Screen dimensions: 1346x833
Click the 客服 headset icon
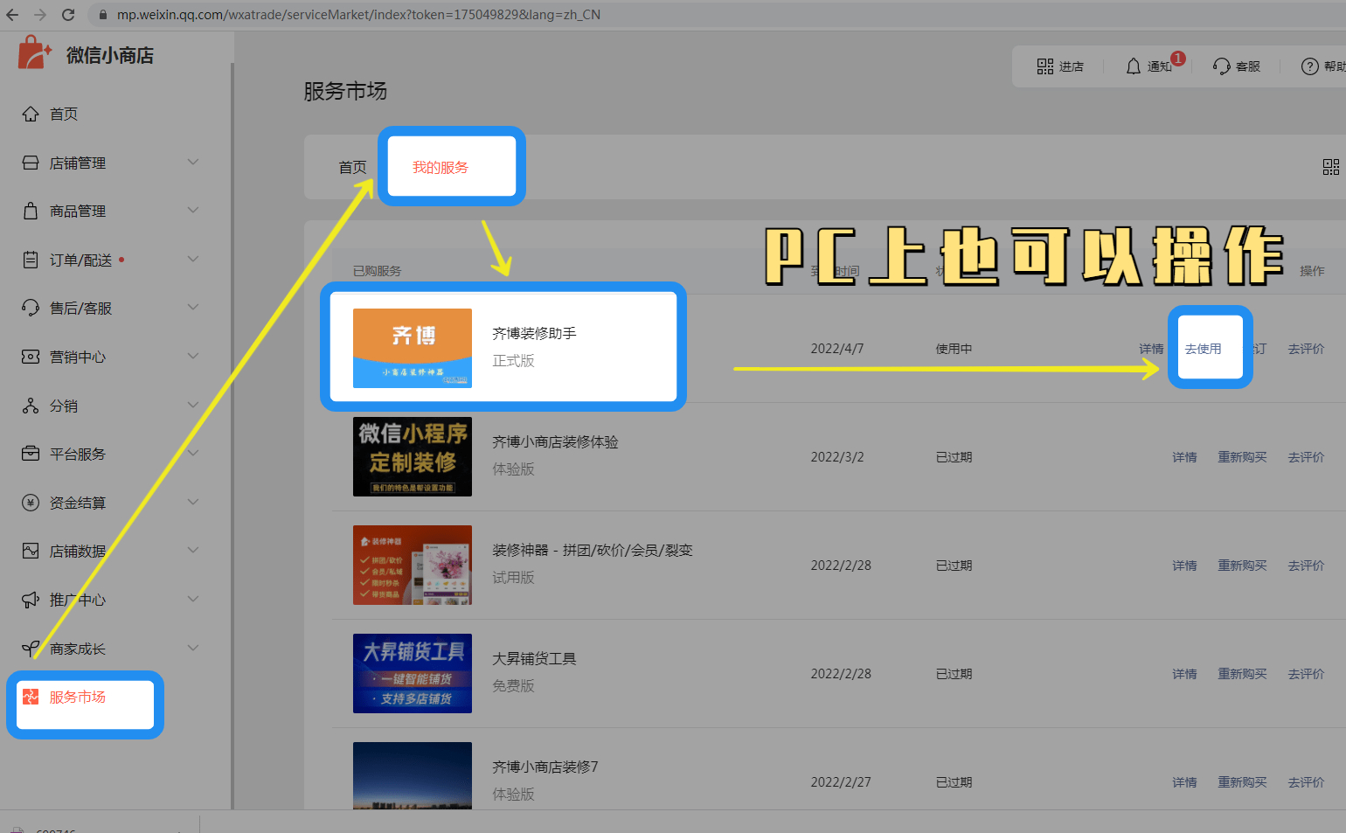point(1221,66)
